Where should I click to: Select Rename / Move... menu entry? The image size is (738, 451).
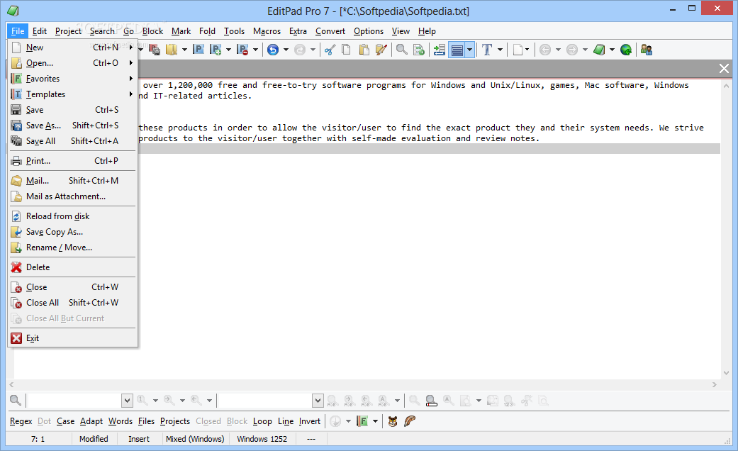72,247
